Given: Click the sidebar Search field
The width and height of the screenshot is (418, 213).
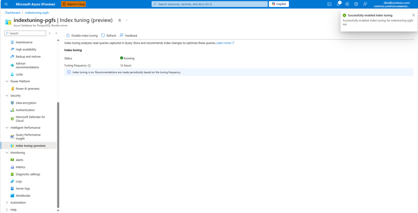Looking at the screenshot, I should pyautogui.click(x=25, y=33).
